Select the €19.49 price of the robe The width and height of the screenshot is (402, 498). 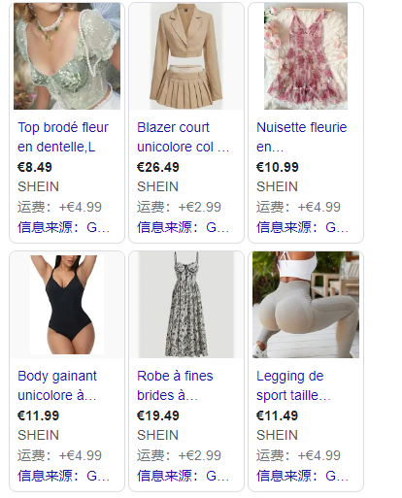click(x=158, y=415)
